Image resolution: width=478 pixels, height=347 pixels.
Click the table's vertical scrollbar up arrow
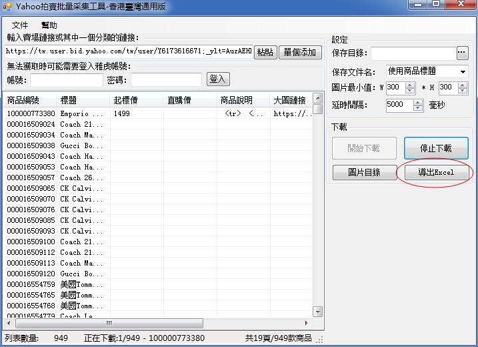click(317, 98)
